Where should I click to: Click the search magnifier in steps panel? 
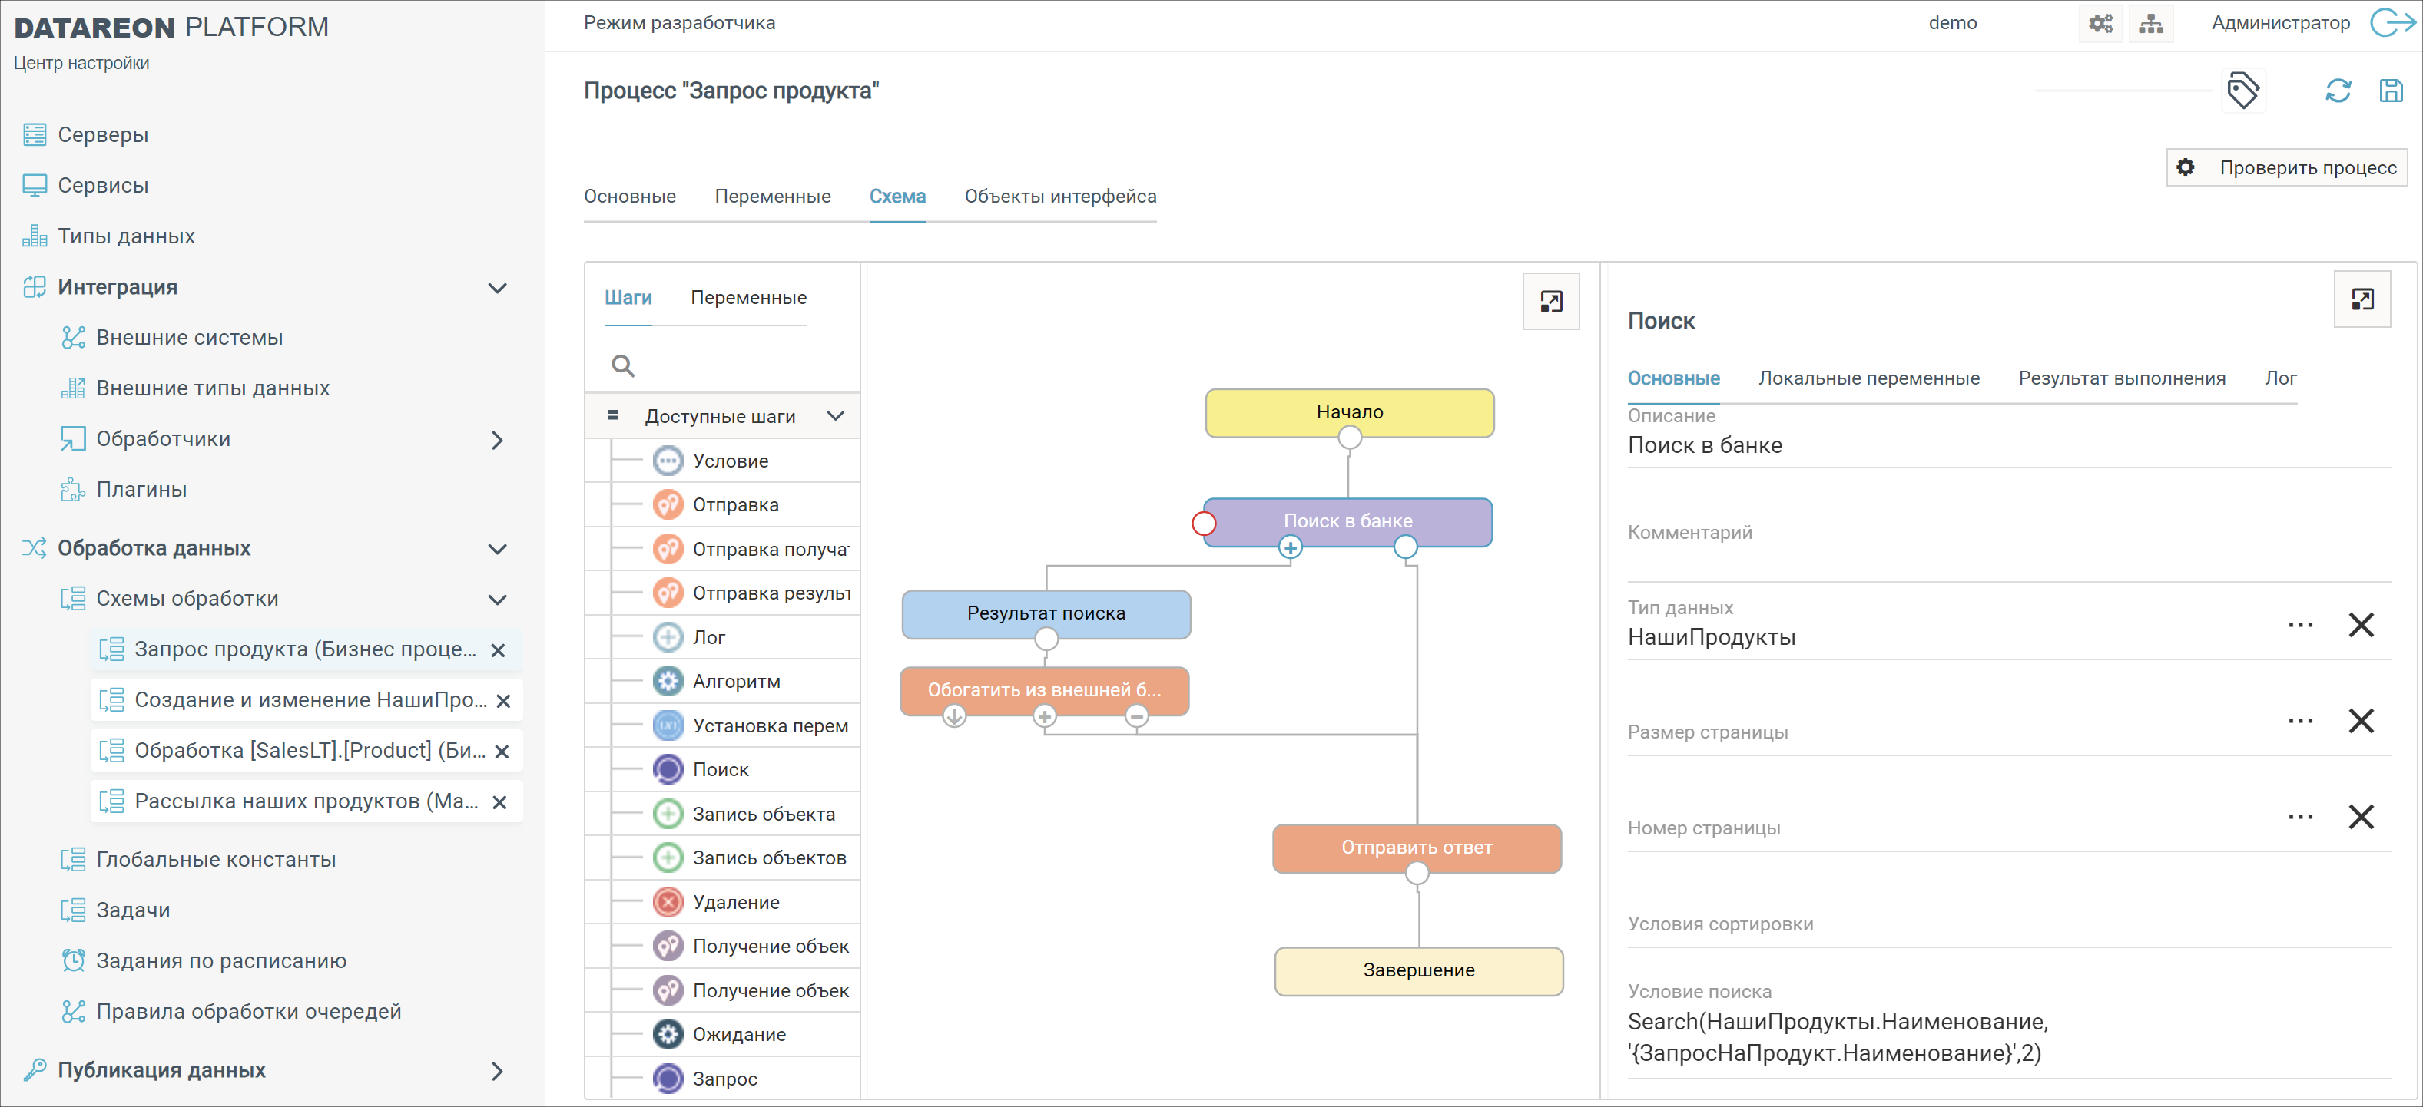pos(623,365)
